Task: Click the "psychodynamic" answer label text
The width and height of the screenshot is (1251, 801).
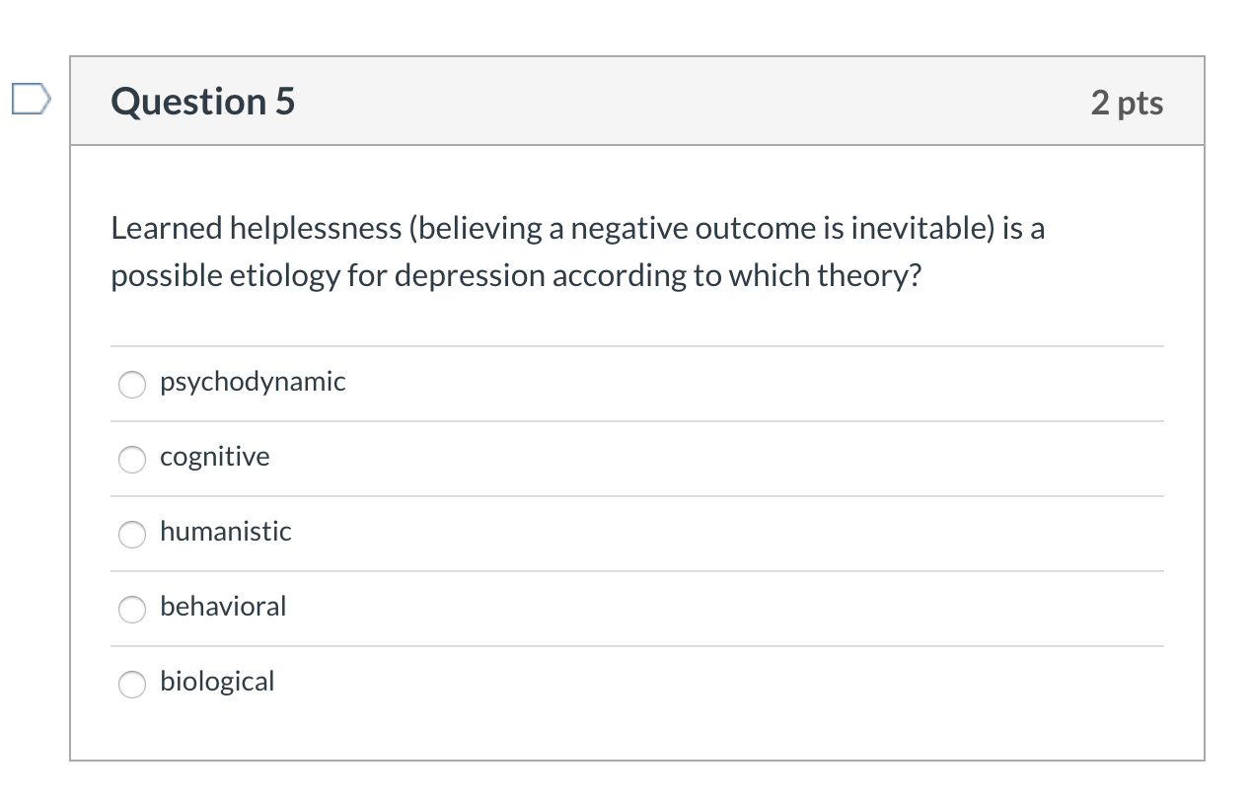Action: click(253, 382)
